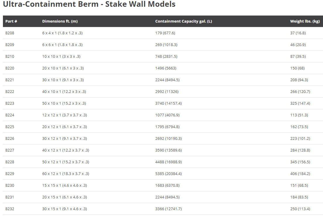Click the Dimensions ft. (m) column header
The height and width of the screenshot is (216, 323).
pos(60,21)
